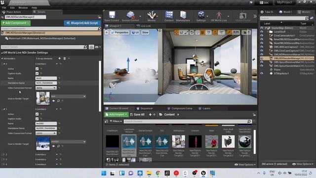Click the world/local coordinate globe icon
This screenshot has height=178, width=316.
coord(192,32)
